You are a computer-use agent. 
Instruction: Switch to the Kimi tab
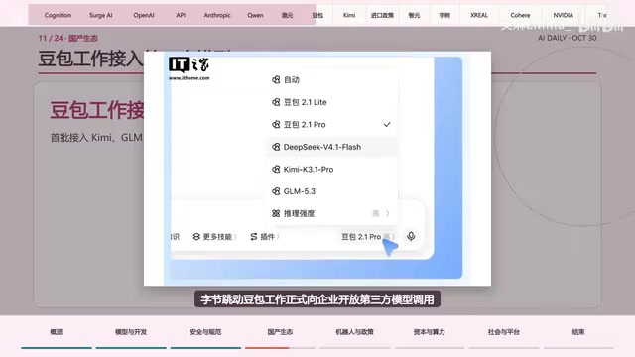click(349, 15)
